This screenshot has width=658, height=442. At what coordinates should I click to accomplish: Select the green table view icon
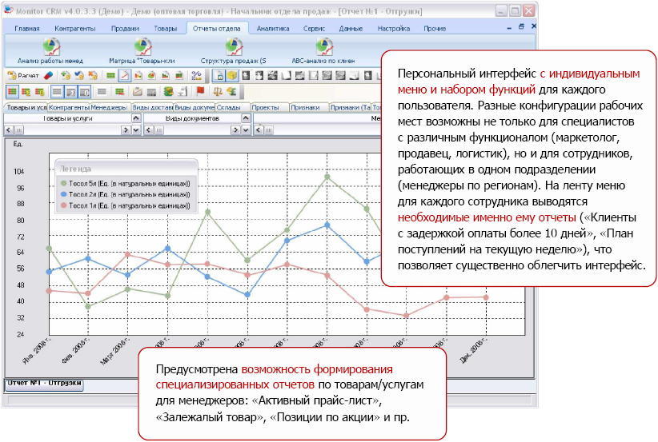click(110, 75)
